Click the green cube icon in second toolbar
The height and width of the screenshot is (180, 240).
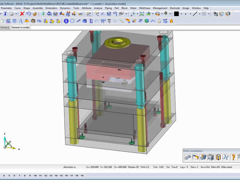147,21
